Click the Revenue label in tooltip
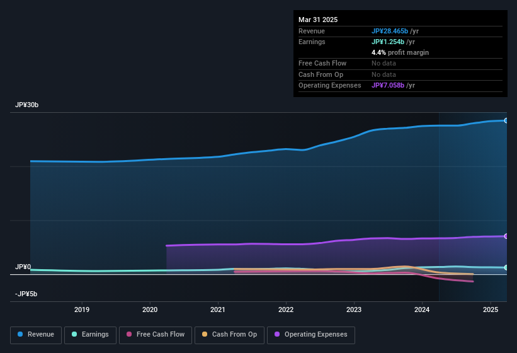This screenshot has height=353, width=517. 312,31
